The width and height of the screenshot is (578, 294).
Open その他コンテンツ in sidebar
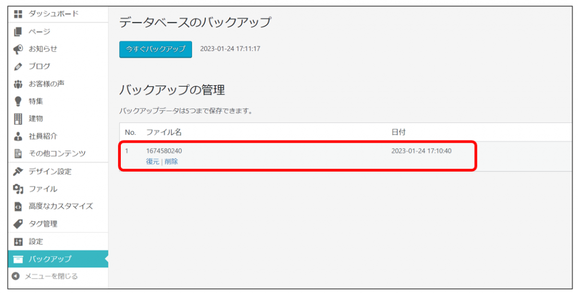click(x=57, y=153)
